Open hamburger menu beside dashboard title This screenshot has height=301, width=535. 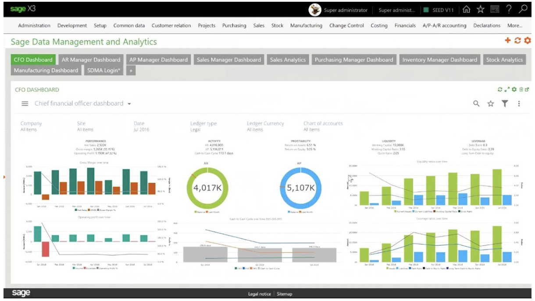[x=25, y=104]
